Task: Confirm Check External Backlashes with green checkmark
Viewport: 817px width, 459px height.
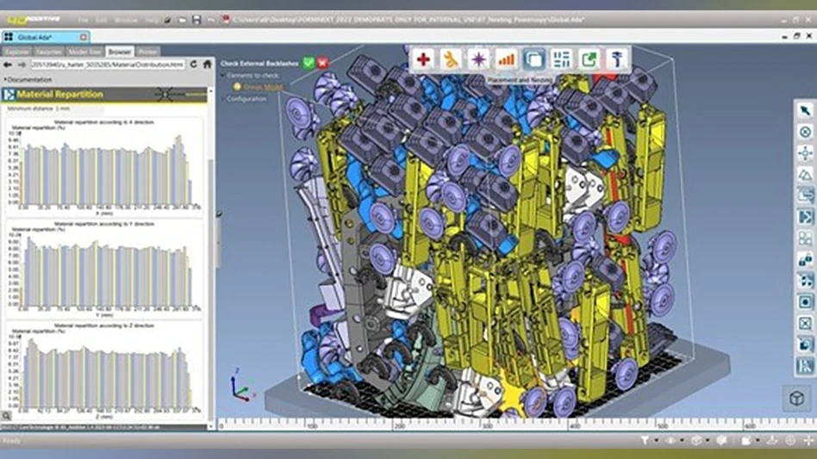Action: [309, 63]
